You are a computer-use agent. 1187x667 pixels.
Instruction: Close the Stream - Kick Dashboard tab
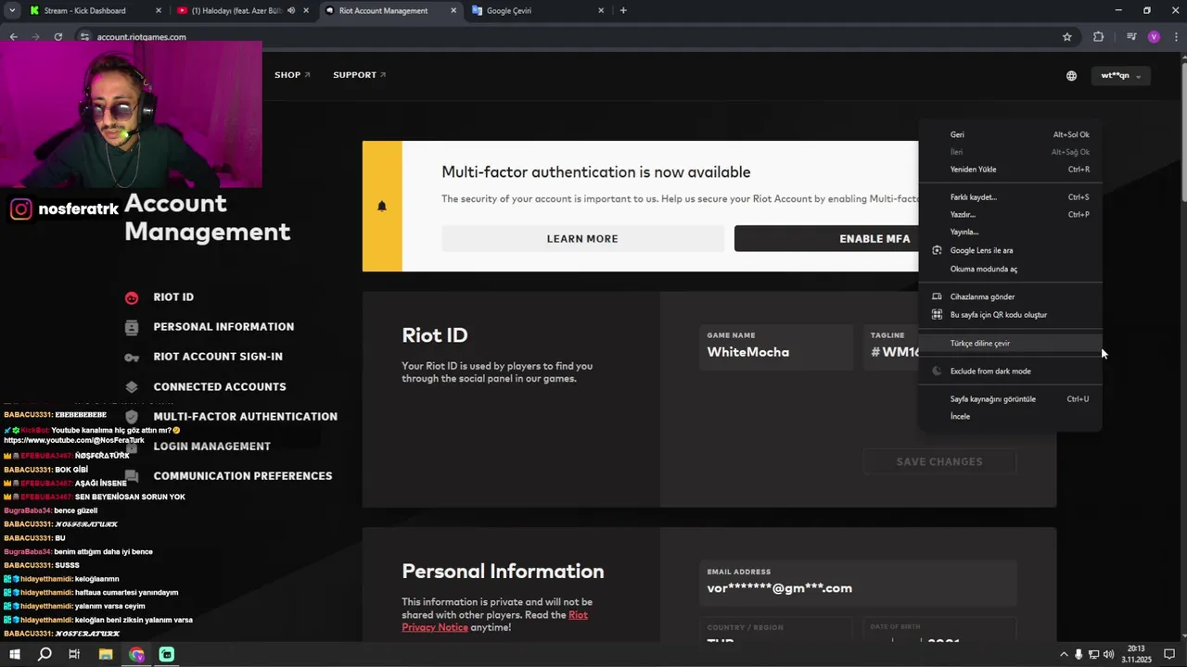(x=159, y=11)
